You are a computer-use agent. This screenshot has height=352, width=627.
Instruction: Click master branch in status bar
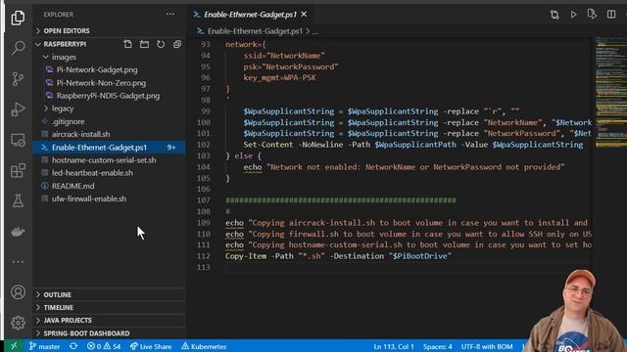point(45,346)
